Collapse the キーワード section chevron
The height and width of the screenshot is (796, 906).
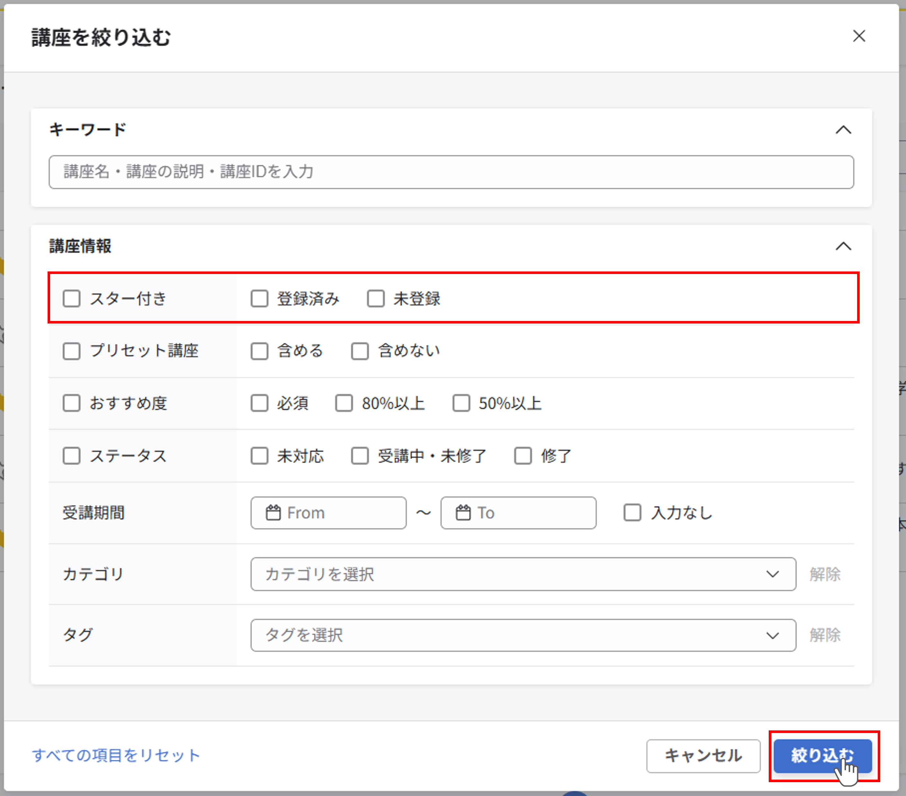843,130
